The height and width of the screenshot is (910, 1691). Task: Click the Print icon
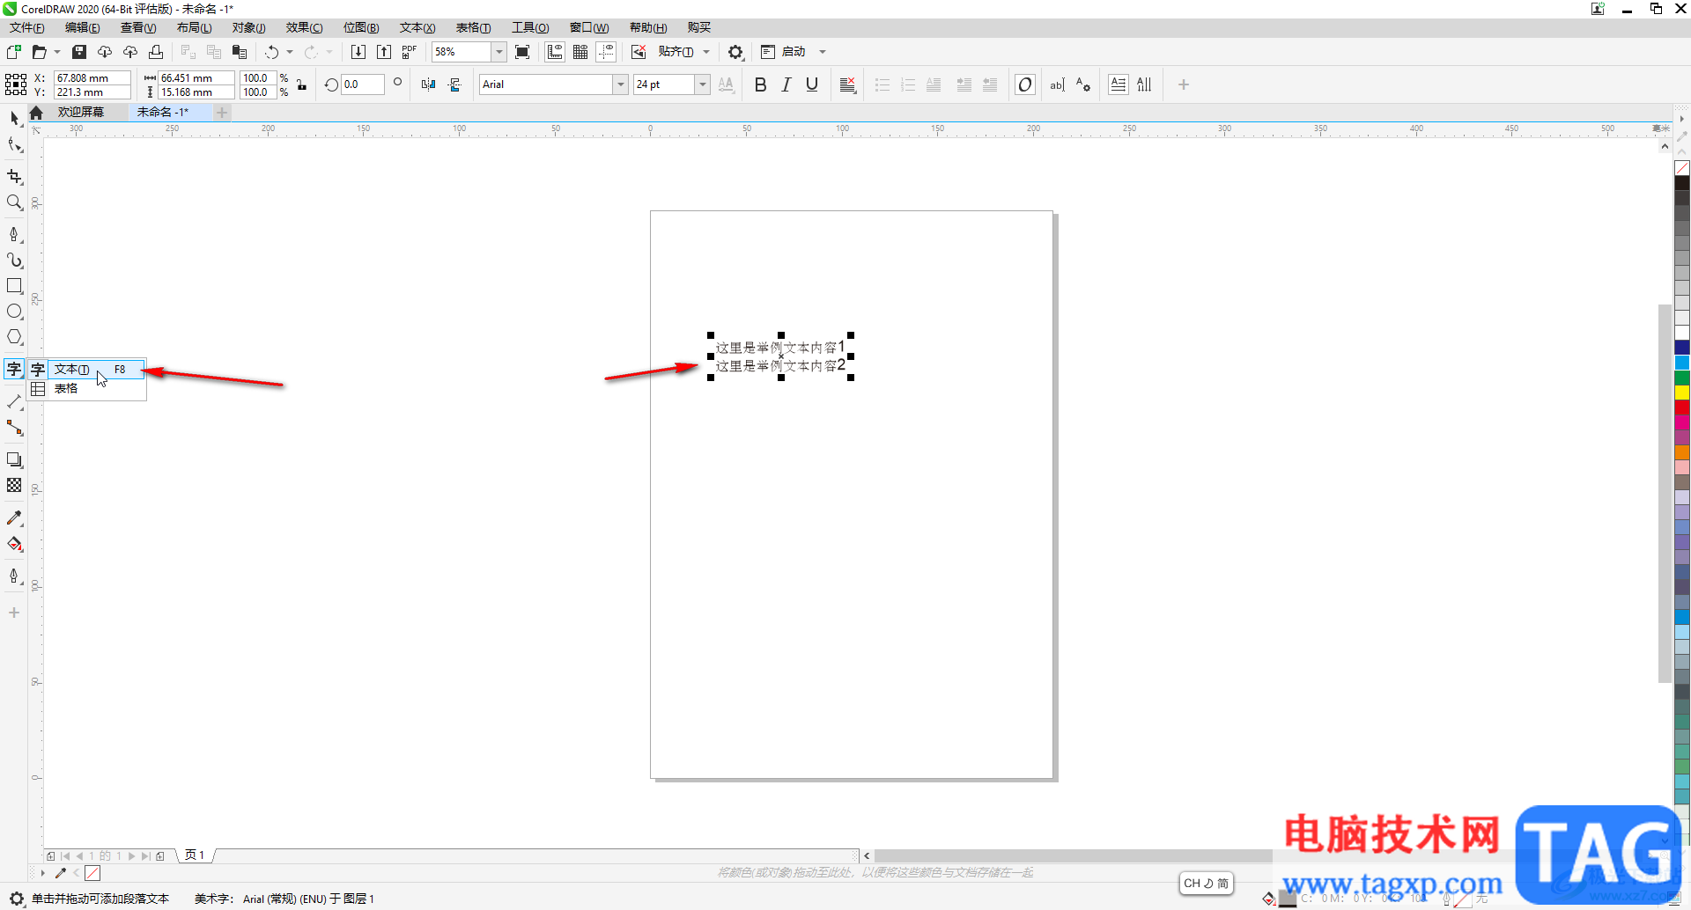pos(156,52)
